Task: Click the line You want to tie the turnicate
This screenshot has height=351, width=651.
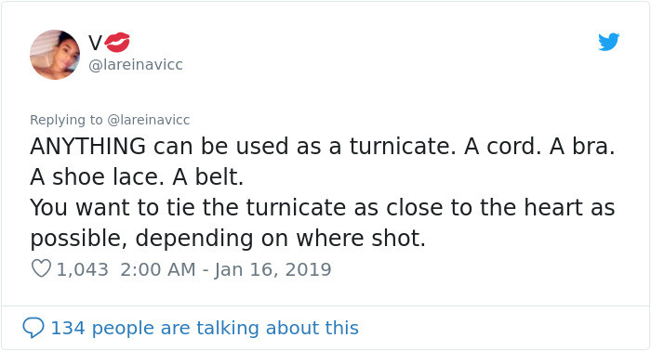Action: click(x=188, y=207)
